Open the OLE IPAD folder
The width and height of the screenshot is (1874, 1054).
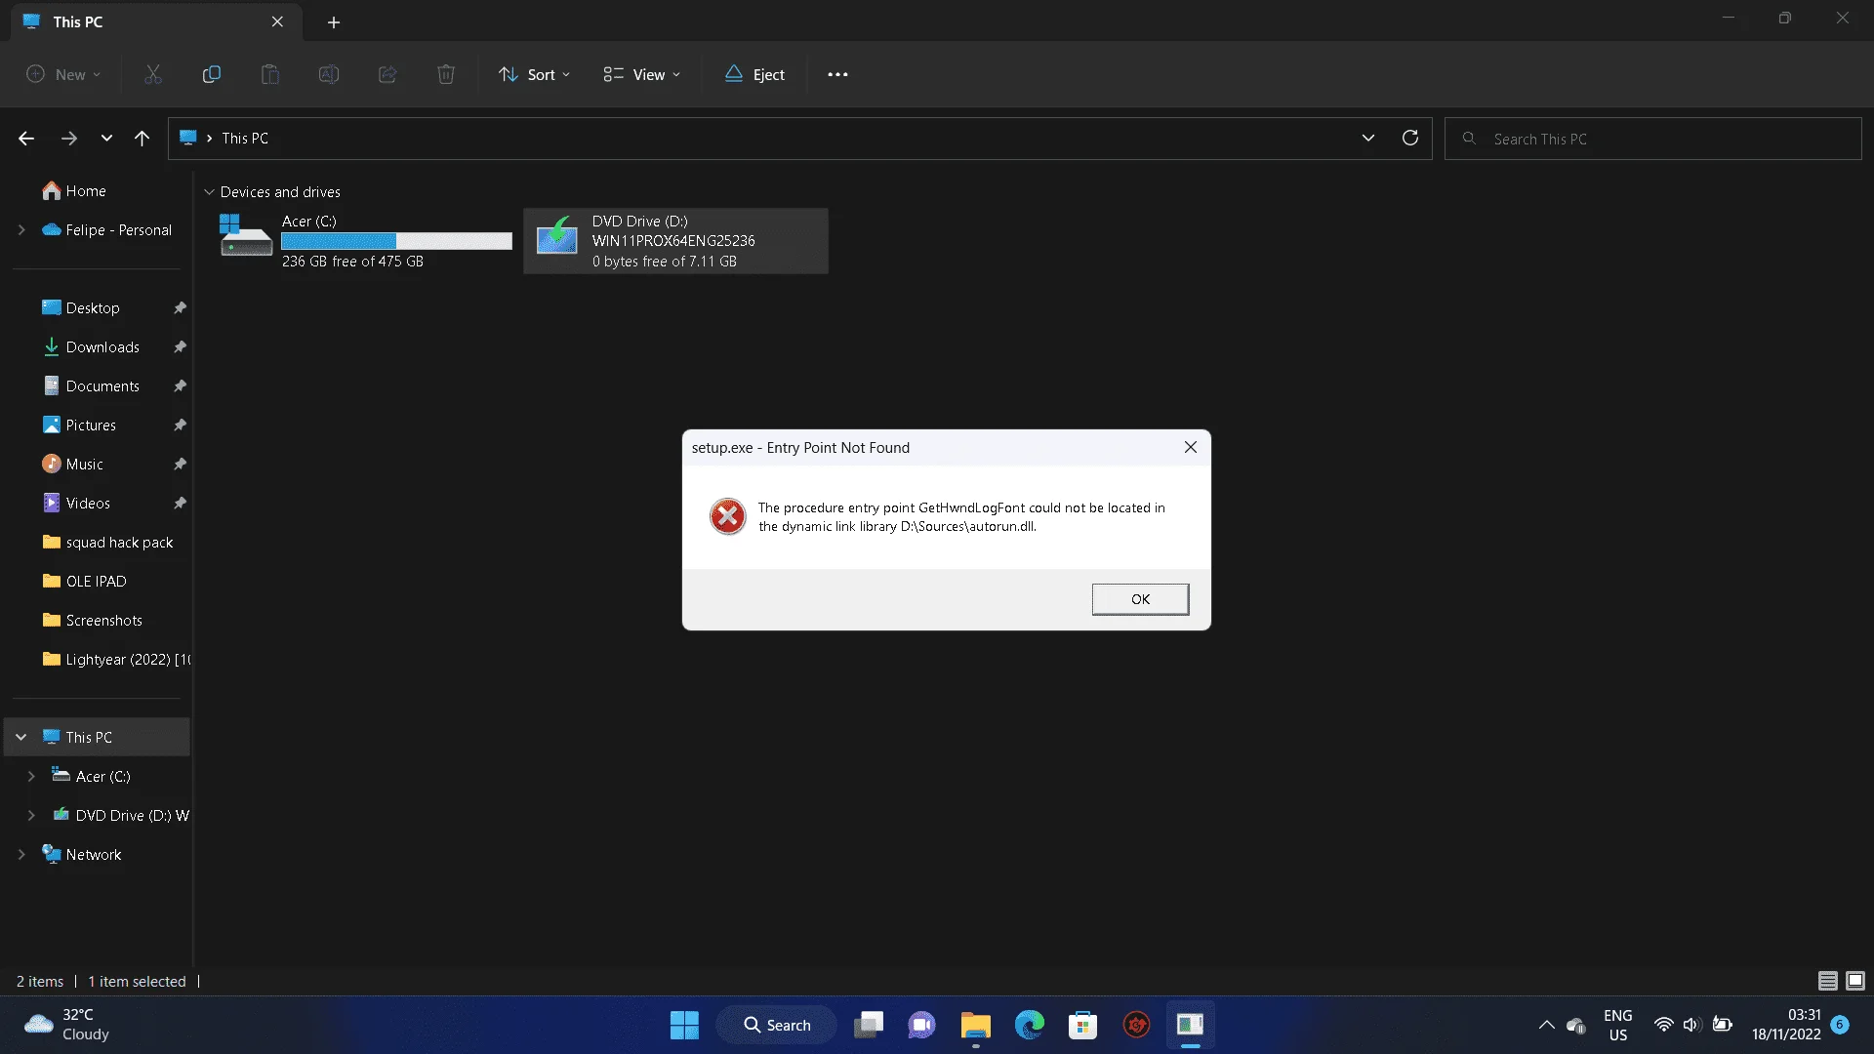point(96,582)
